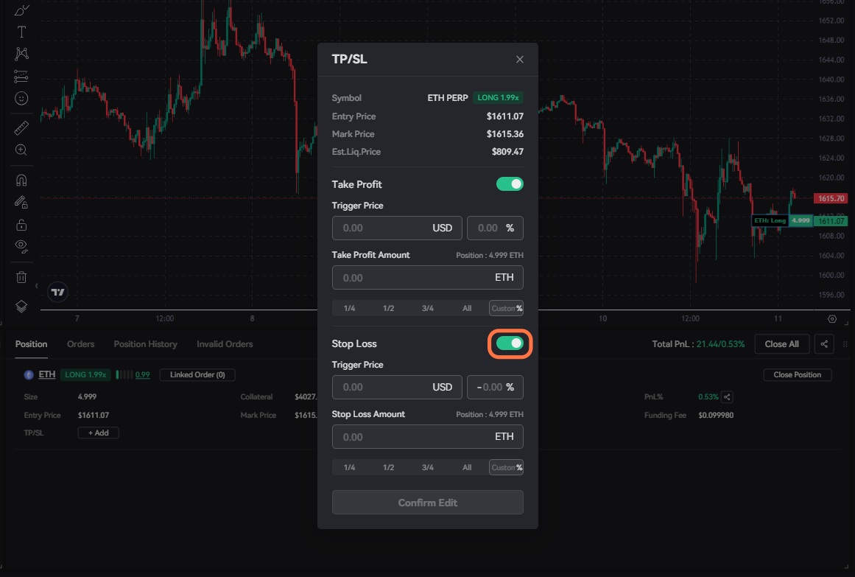Click the ETH: Long position line label
This screenshot has height=577, width=855.
tap(770, 220)
